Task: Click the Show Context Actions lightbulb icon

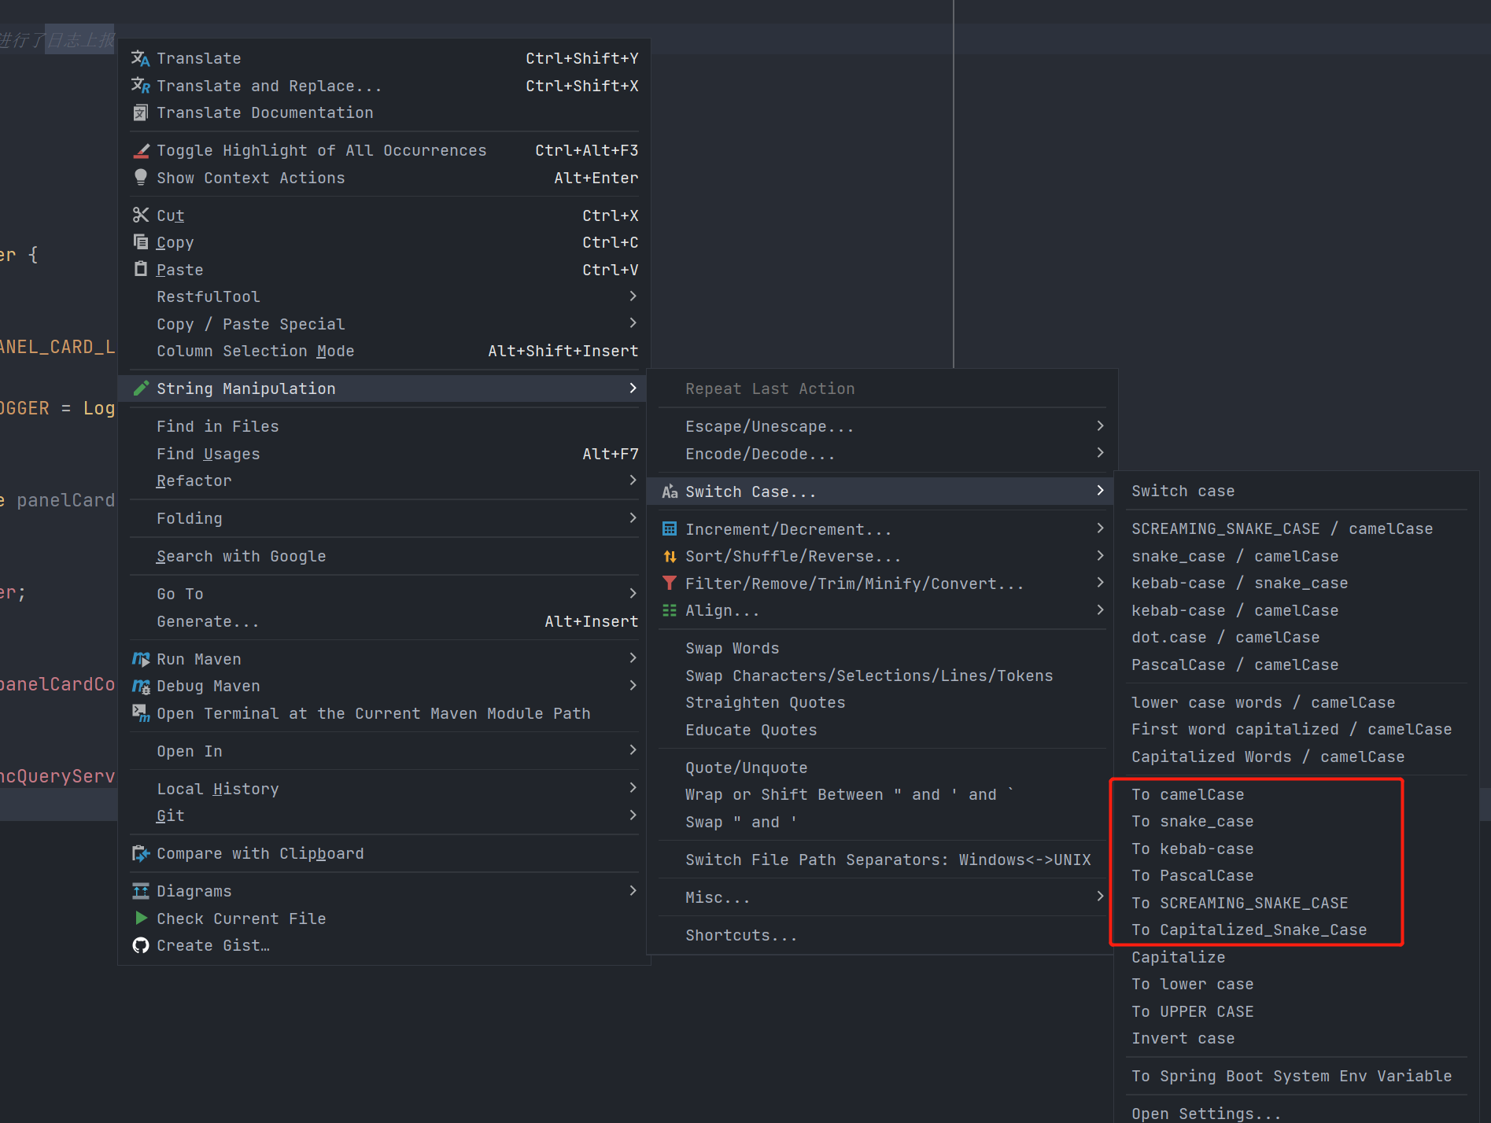Action: 141,178
